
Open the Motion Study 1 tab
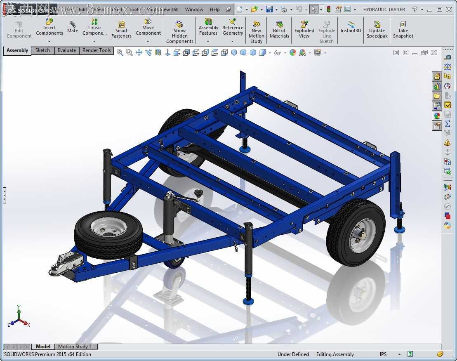coord(75,347)
